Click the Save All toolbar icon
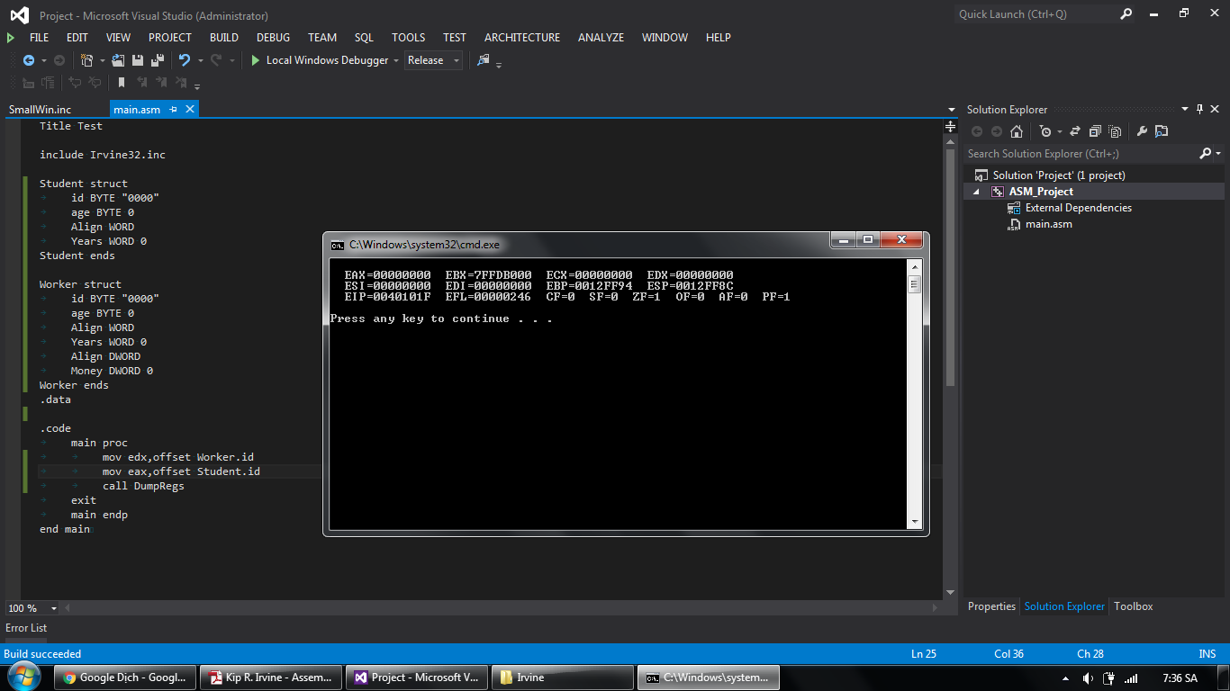Image resolution: width=1230 pixels, height=691 pixels. coord(157,60)
